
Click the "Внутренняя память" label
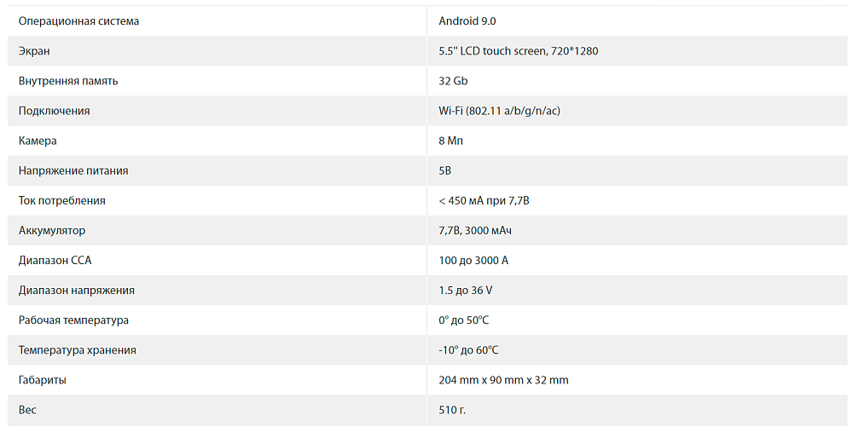point(68,81)
